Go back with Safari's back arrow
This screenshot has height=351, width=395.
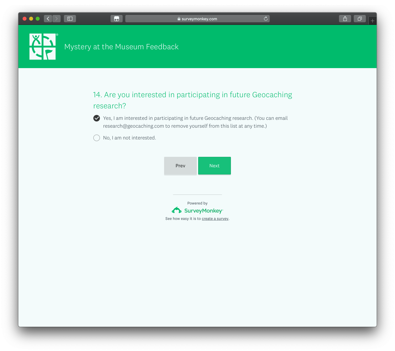tap(48, 19)
